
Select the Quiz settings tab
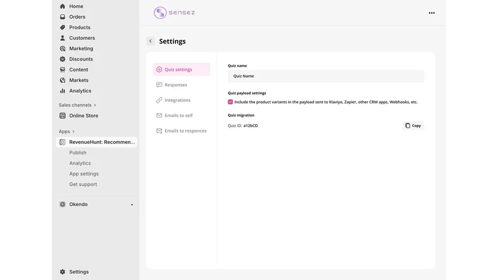(x=181, y=70)
